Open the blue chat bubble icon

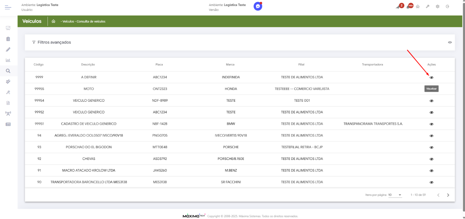coord(258,6)
